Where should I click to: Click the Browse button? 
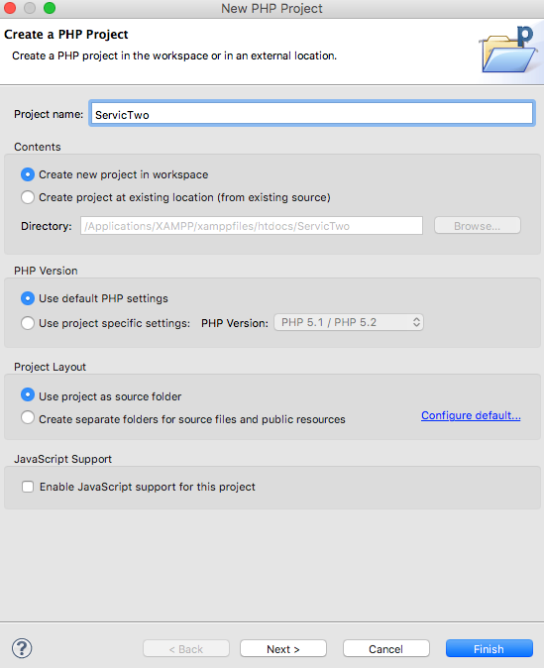coord(478,225)
